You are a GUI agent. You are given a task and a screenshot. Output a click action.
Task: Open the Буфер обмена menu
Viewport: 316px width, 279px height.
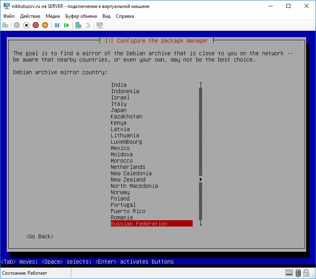(x=82, y=16)
